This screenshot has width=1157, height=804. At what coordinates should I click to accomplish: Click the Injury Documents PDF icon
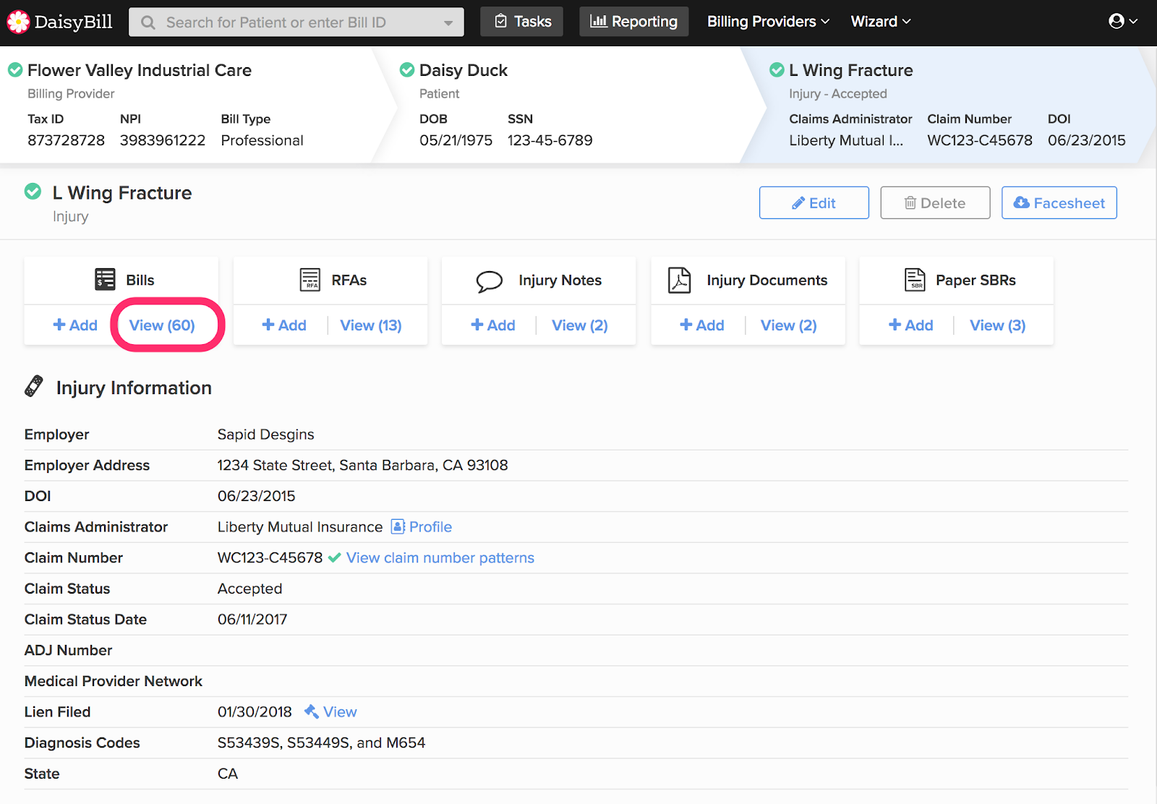click(x=679, y=280)
